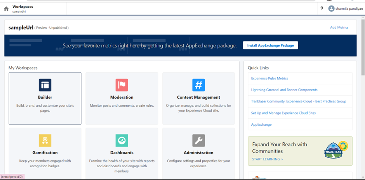This screenshot has width=365, height=180.
Task: Open the Workspaces sampleUrl menu
Action: (x=23, y=9)
